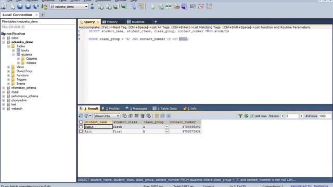Viewport: 333px width, 187px height.
Task: Open the 4 Table Data tab
Action: point(165,109)
